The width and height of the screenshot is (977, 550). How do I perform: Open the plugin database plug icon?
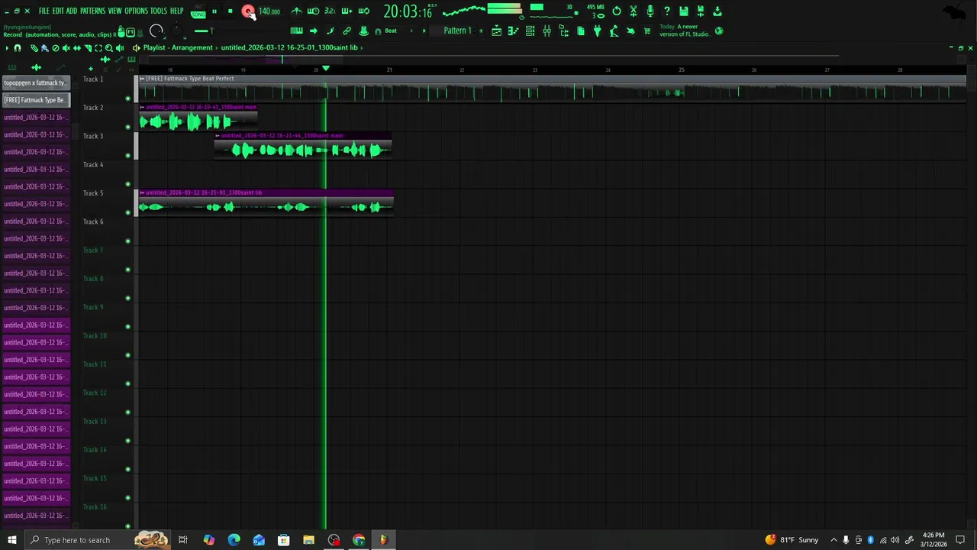[x=598, y=31]
